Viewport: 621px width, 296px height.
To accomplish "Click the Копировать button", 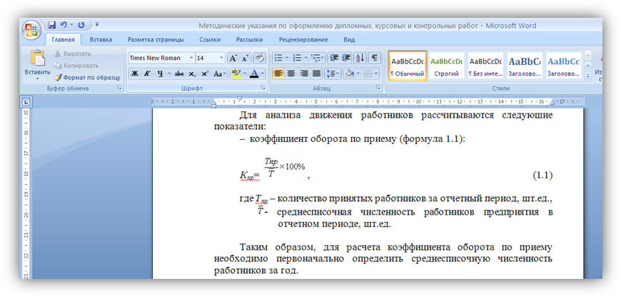I will pyautogui.click(x=76, y=66).
